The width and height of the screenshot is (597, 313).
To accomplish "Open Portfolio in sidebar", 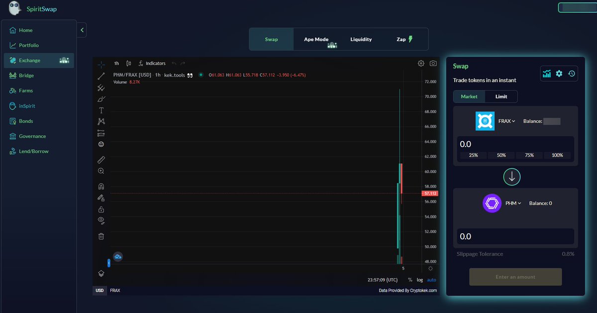I will [x=39, y=45].
